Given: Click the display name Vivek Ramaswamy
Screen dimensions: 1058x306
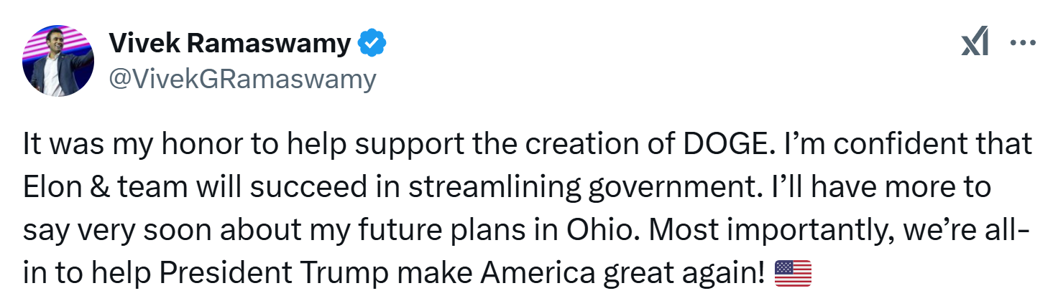Looking at the screenshot, I should click(x=229, y=44).
